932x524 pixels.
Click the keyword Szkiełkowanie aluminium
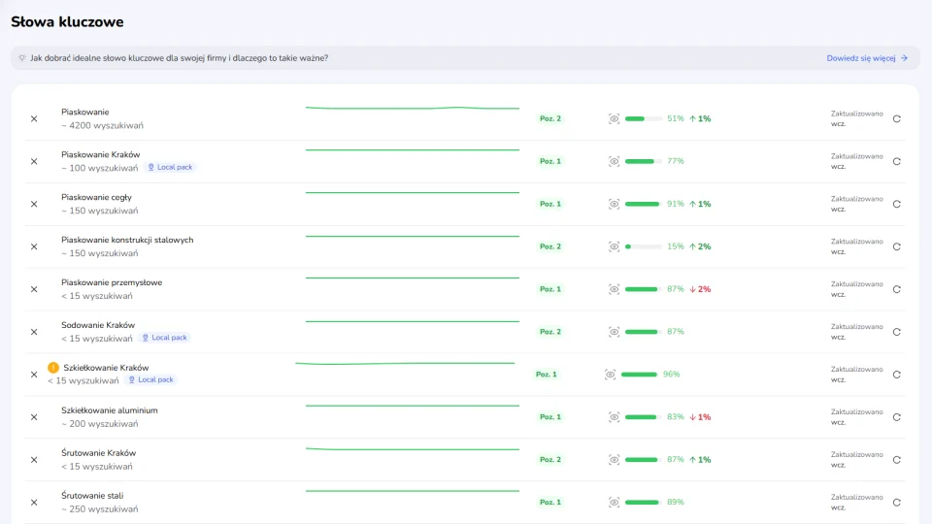click(110, 410)
